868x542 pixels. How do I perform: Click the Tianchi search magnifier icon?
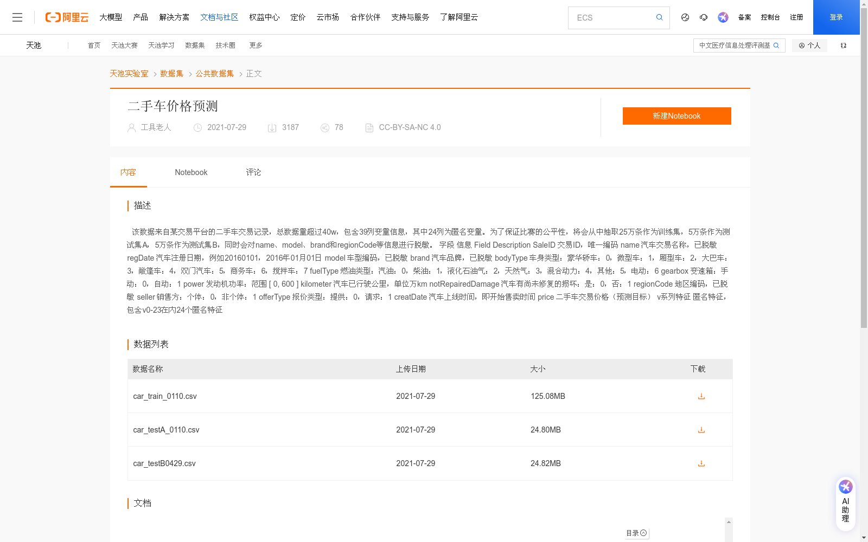tap(776, 46)
